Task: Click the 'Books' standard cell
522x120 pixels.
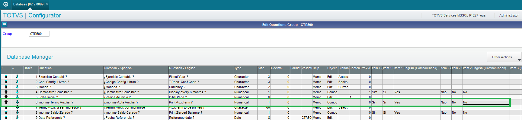Action: pos(343,82)
